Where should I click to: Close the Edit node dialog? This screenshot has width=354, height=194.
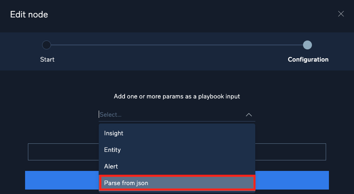click(341, 14)
